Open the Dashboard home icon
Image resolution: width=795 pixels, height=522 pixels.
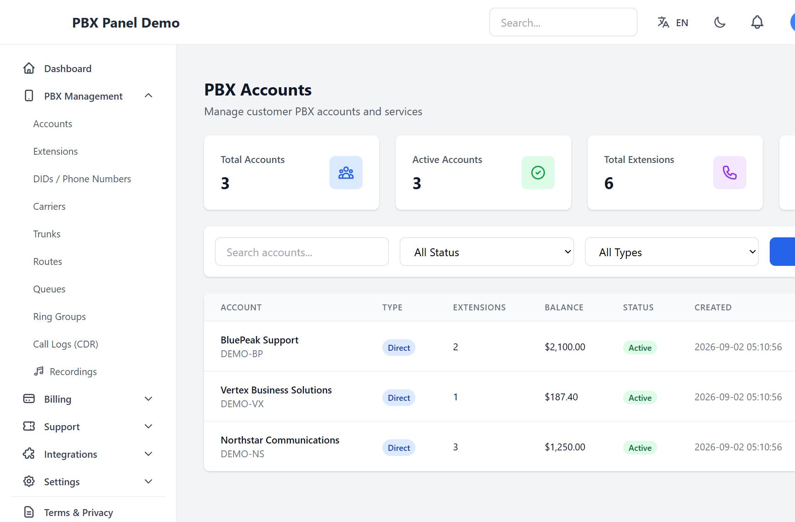click(29, 68)
